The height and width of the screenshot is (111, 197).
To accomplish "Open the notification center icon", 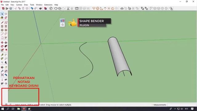I will tap(192, 109).
